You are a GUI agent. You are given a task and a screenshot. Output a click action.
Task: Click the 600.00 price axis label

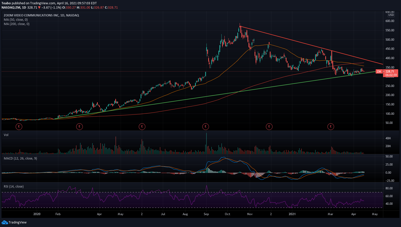coord(390,21)
